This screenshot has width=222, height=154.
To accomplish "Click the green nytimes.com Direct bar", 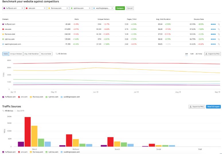I will click(x=41, y=143).
